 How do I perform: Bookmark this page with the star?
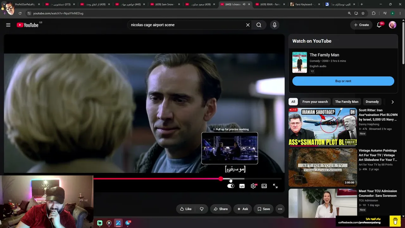[363, 13]
